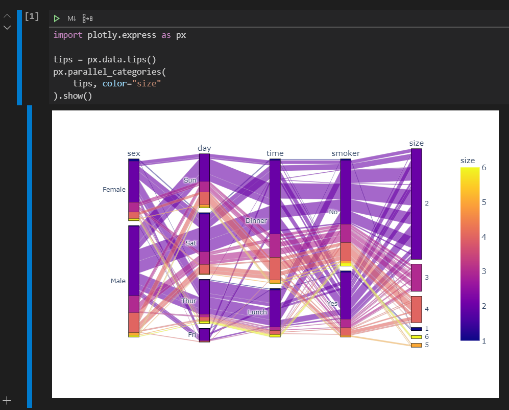Run the cell with the play icon
This screenshot has width=509, height=410.
click(x=57, y=18)
